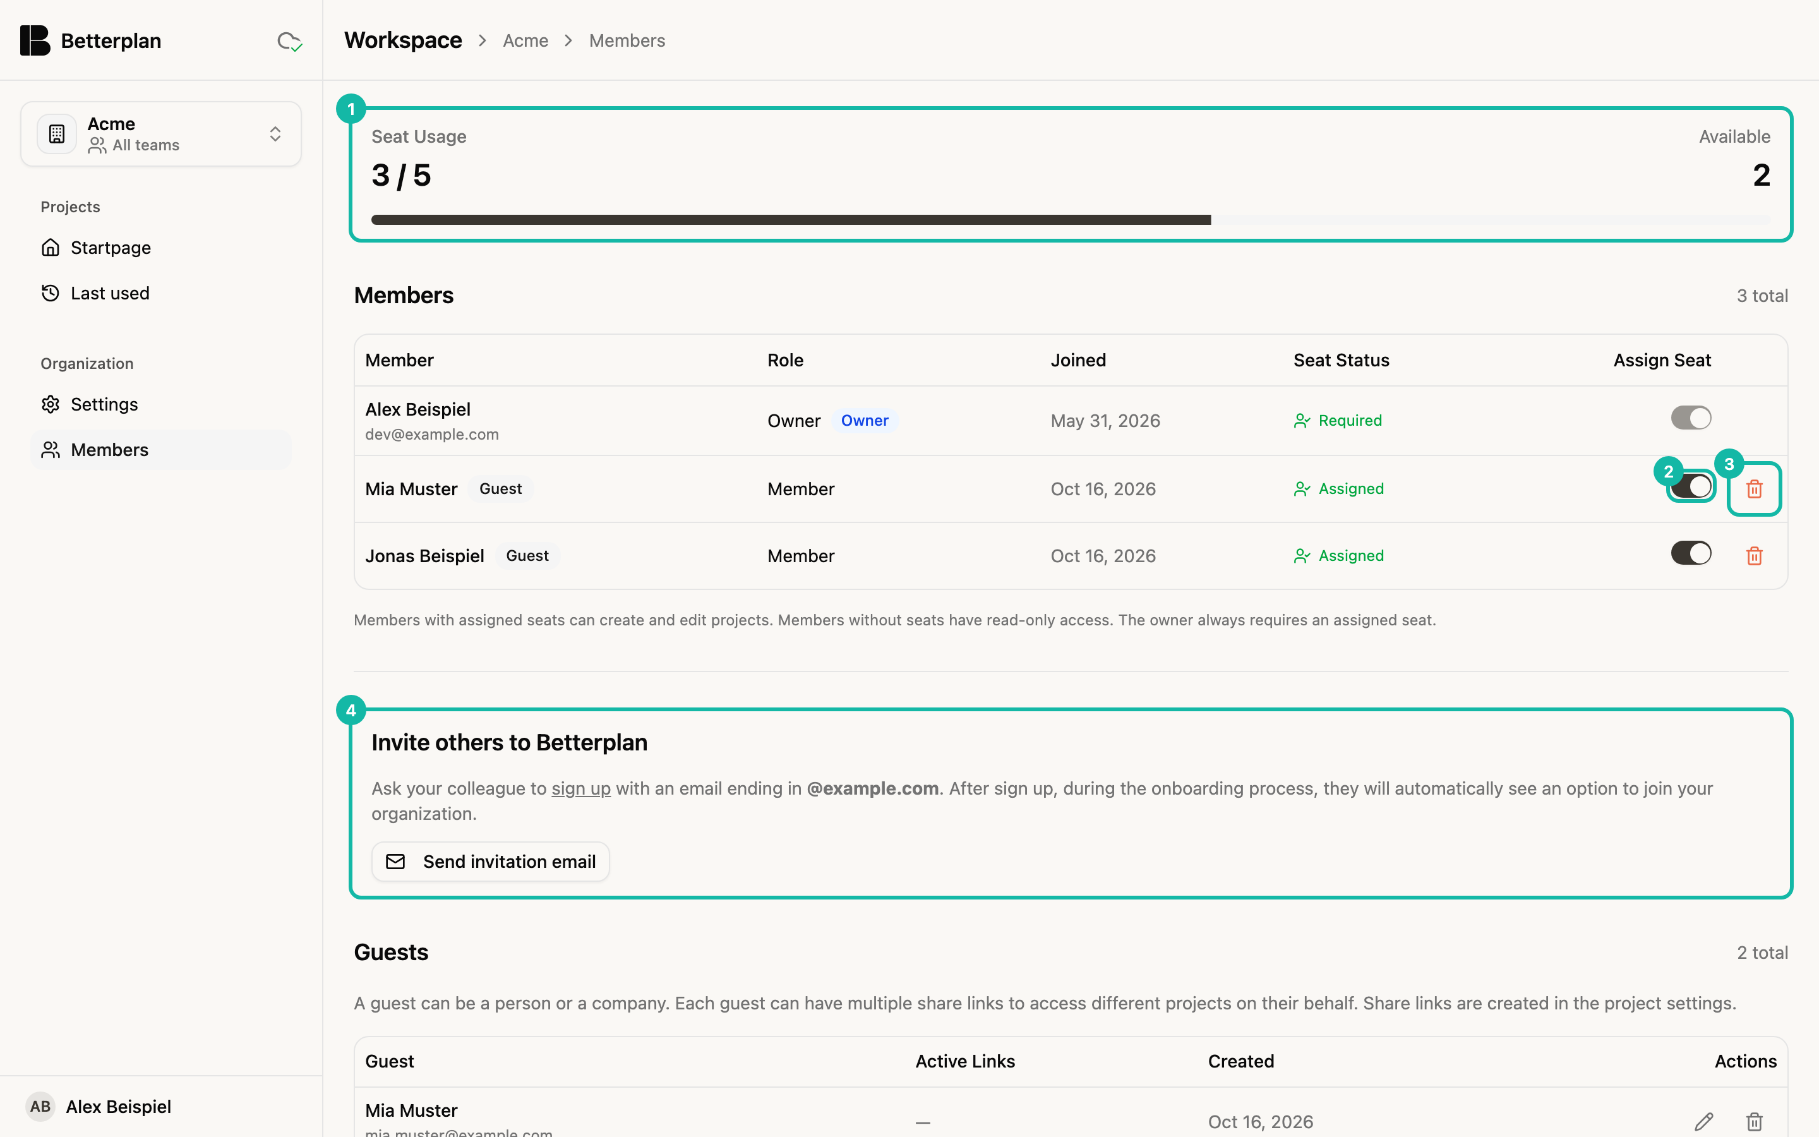Click the Created column header in Guests
This screenshot has height=1137, width=1819.
coord(1240,1061)
